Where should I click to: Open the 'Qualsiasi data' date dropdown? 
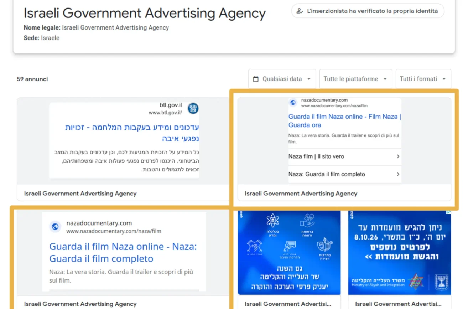coord(282,79)
